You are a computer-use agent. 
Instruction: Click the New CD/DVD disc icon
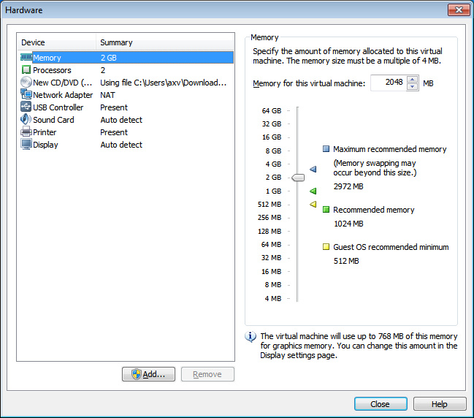[x=26, y=83]
